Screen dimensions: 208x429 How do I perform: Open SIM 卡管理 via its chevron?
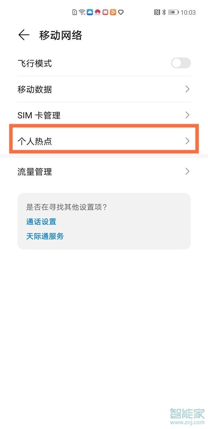[187, 115]
